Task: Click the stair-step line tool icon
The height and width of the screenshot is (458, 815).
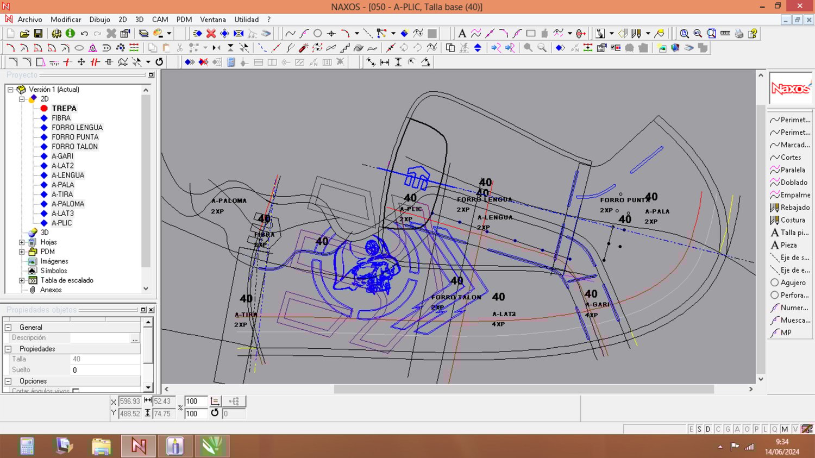Action: pyautogui.click(x=344, y=48)
